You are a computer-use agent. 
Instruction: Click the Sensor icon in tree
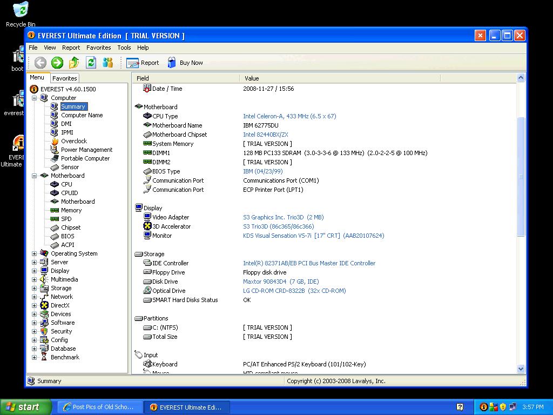[x=55, y=168]
